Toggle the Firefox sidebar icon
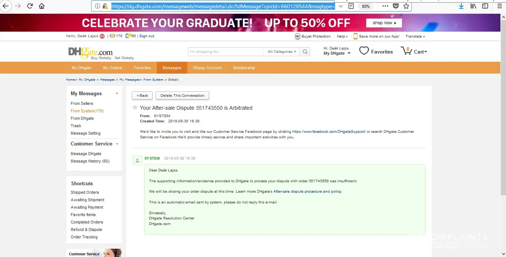506x257 pixels. [x=485, y=6]
